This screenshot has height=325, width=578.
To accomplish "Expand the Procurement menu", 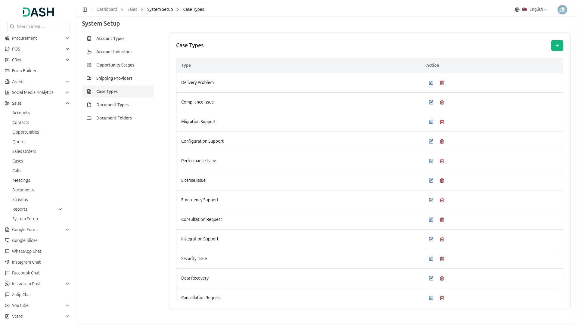I will [67, 38].
